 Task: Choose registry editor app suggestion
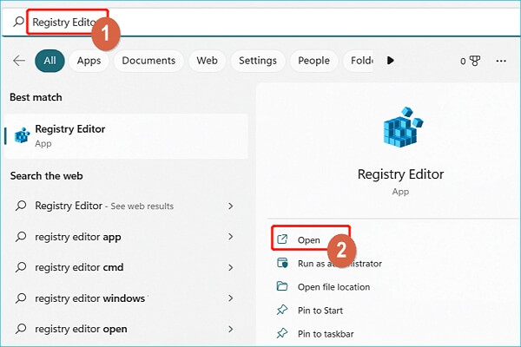pos(126,237)
